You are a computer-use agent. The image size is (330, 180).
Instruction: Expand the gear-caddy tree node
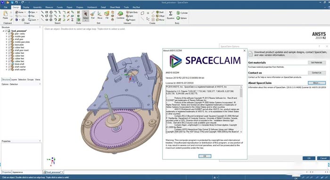[x=6, y=33]
